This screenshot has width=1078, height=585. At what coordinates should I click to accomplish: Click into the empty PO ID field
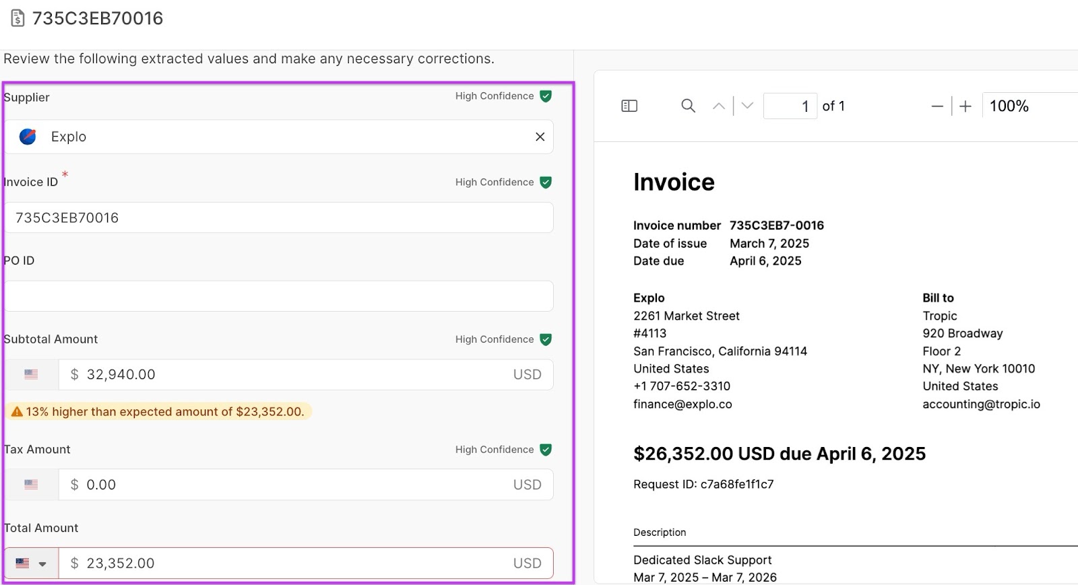[279, 296]
